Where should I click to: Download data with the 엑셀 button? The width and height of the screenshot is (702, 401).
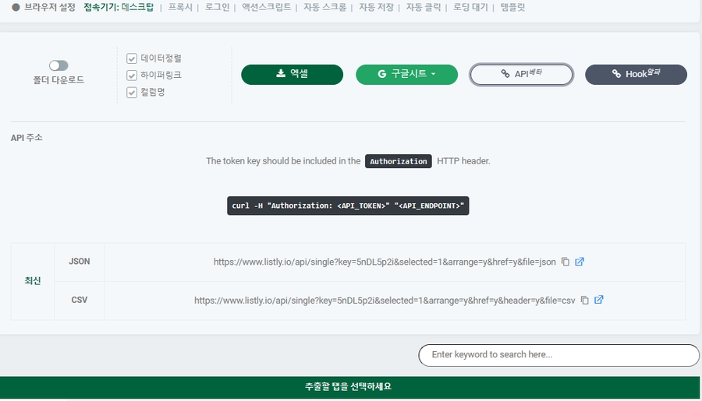pyautogui.click(x=292, y=74)
